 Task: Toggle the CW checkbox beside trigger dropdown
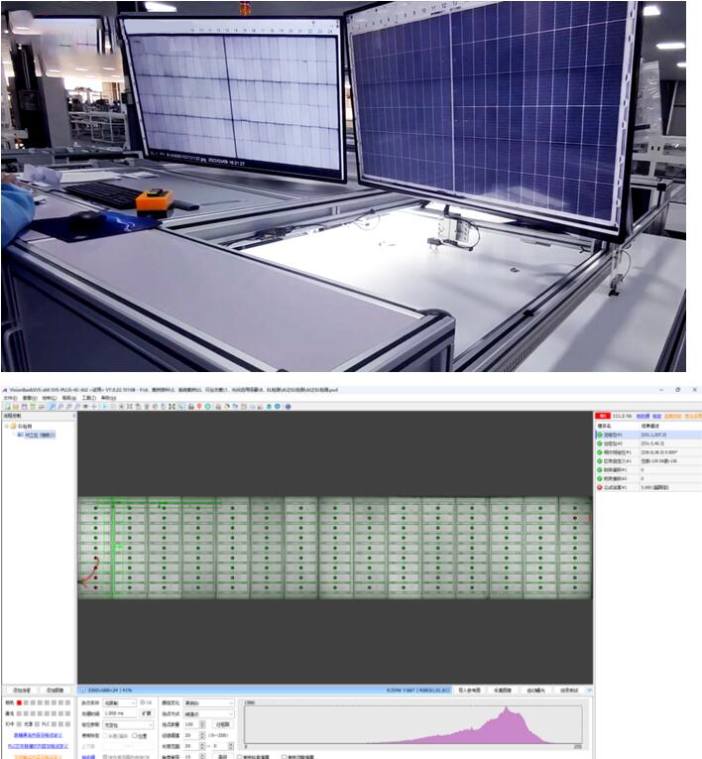click(x=142, y=702)
